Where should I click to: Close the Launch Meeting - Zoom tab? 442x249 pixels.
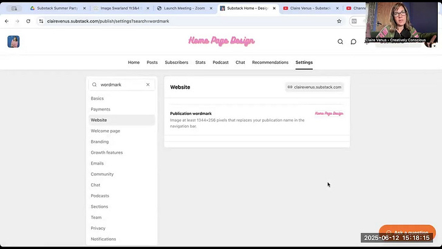(211, 9)
